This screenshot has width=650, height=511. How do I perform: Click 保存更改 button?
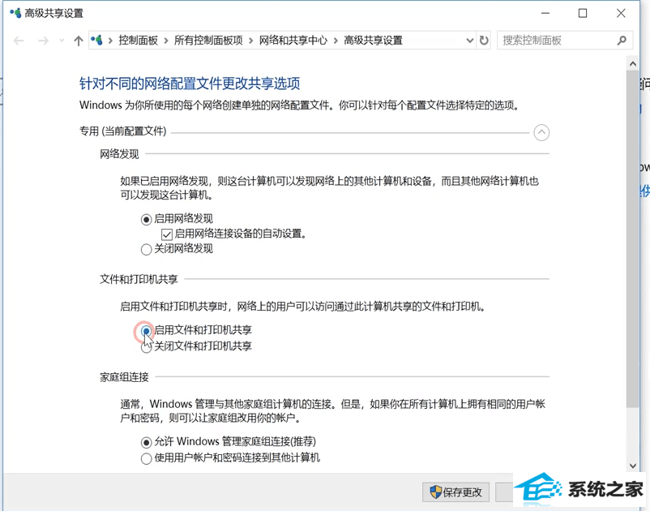coord(456,492)
